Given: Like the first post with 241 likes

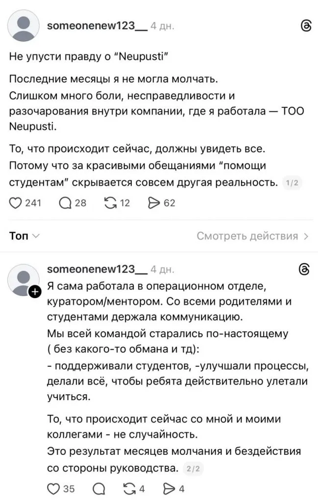Looking at the screenshot, I should [x=17, y=202].
